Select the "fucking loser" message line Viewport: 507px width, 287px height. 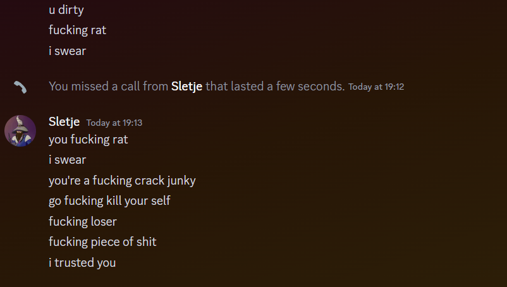pos(83,221)
